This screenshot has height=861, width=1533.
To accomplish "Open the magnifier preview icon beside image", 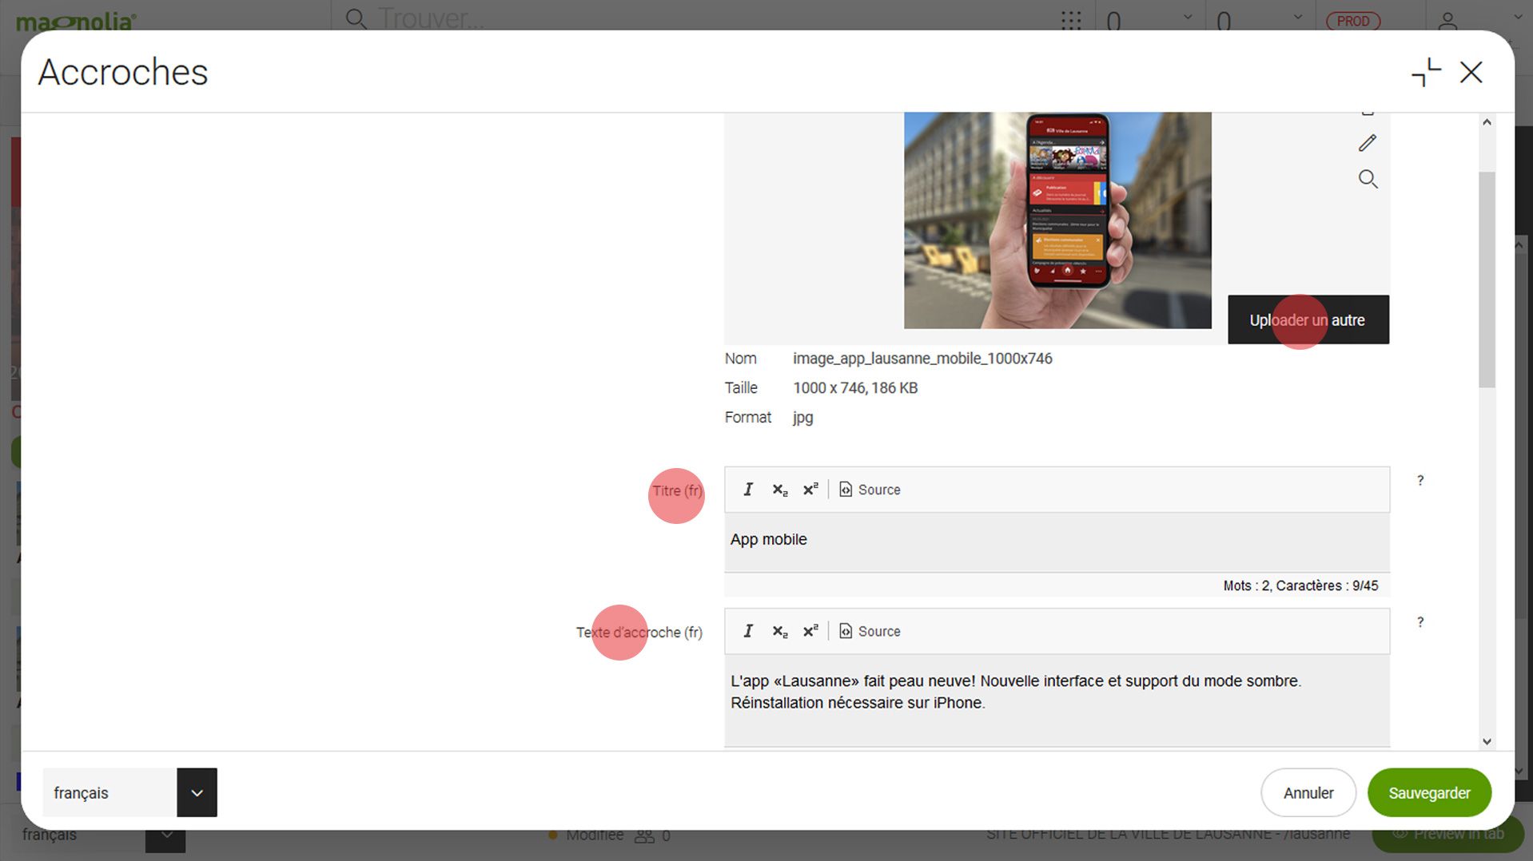I will pyautogui.click(x=1368, y=179).
